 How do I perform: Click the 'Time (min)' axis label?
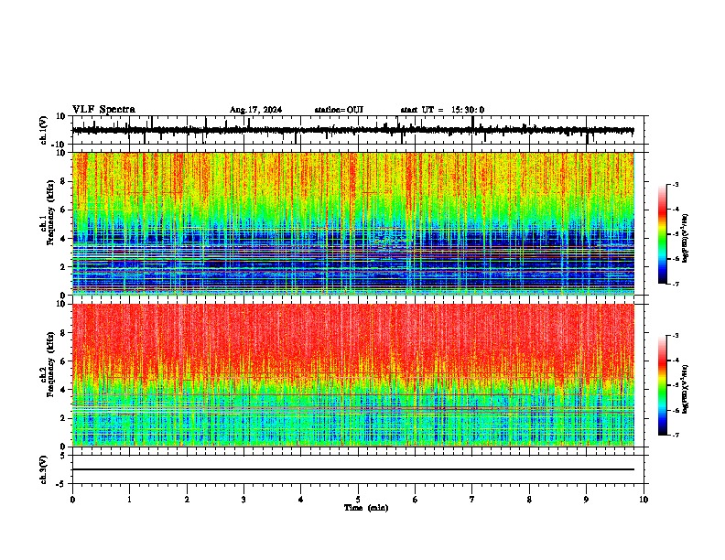366,508
